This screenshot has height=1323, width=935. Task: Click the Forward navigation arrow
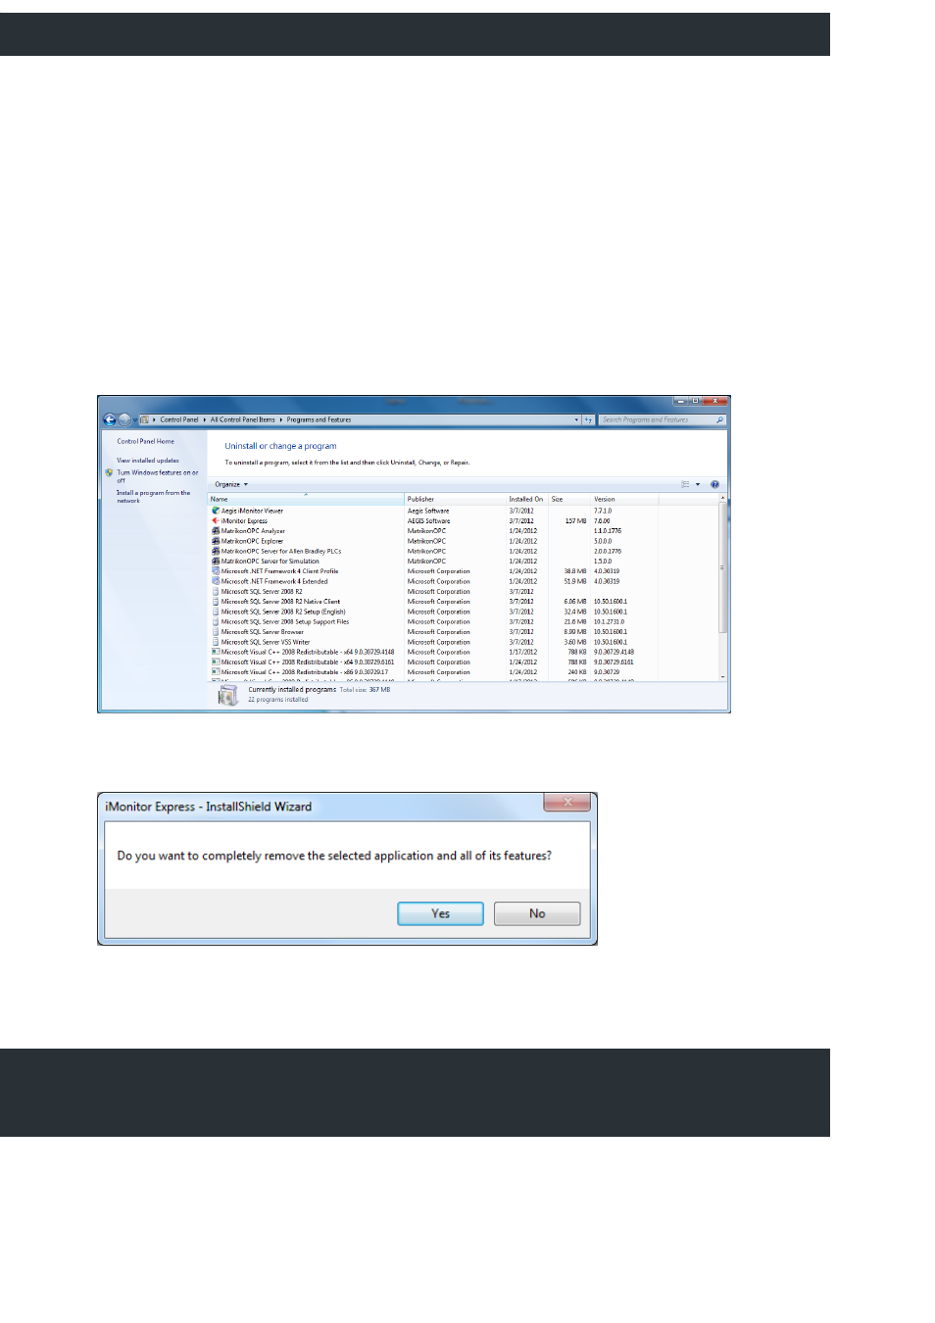(124, 419)
